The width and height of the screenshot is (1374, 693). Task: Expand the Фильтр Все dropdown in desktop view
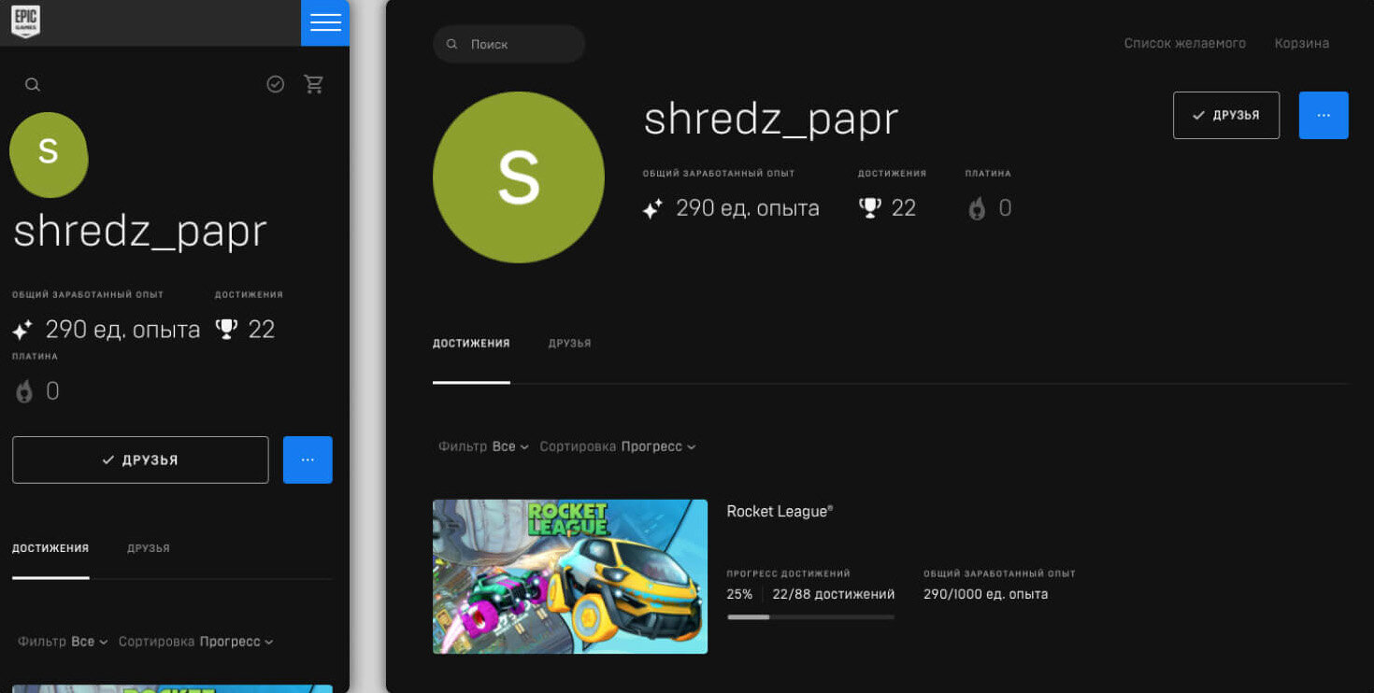[x=483, y=446]
